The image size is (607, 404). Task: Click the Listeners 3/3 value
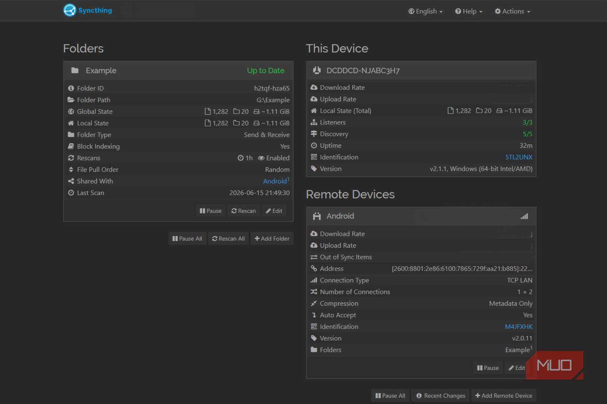pyautogui.click(x=528, y=122)
